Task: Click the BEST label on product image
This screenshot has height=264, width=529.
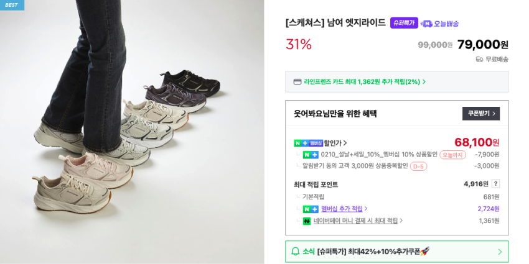Action: pyautogui.click(x=12, y=5)
